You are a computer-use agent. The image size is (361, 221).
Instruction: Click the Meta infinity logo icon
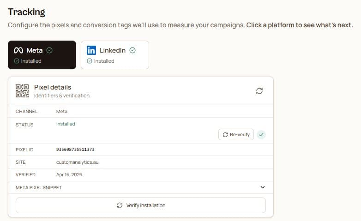pyautogui.click(x=18, y=50)
